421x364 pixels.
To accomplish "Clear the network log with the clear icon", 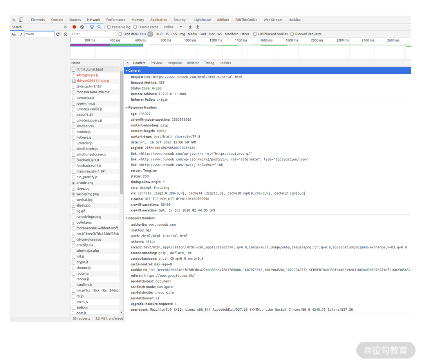I will pyautogui.click(x=82, y=27).
